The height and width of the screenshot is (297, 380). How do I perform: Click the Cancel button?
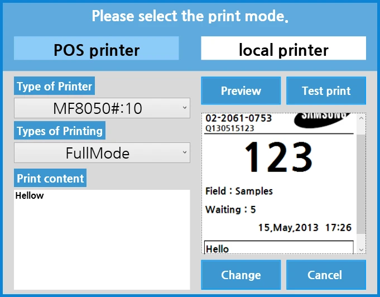326,275
